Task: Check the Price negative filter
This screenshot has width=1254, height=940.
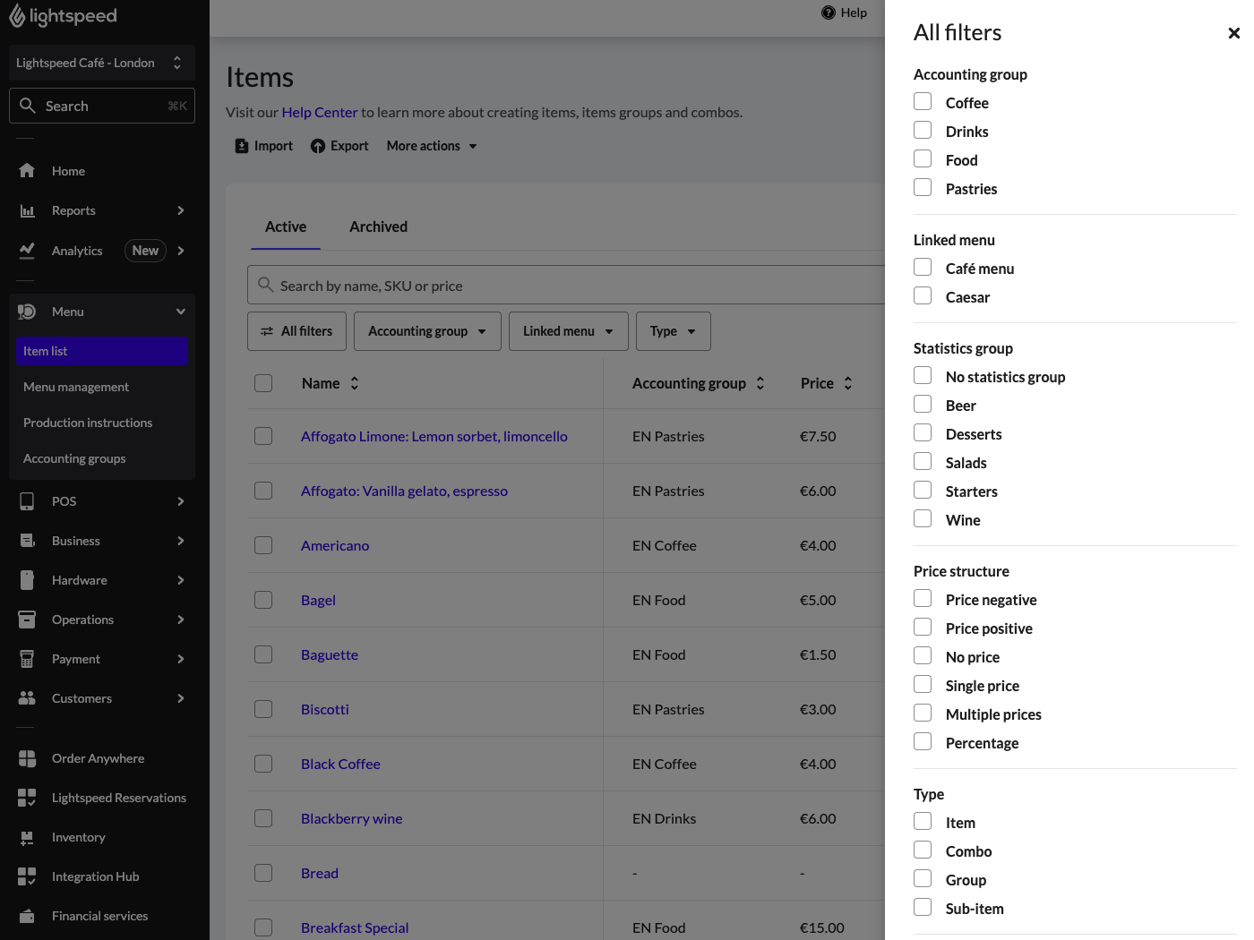Action: coord(923,598)
